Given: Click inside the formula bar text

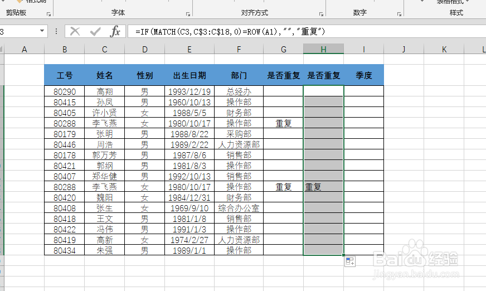Looking at the screenshot, I should point(230,31).
